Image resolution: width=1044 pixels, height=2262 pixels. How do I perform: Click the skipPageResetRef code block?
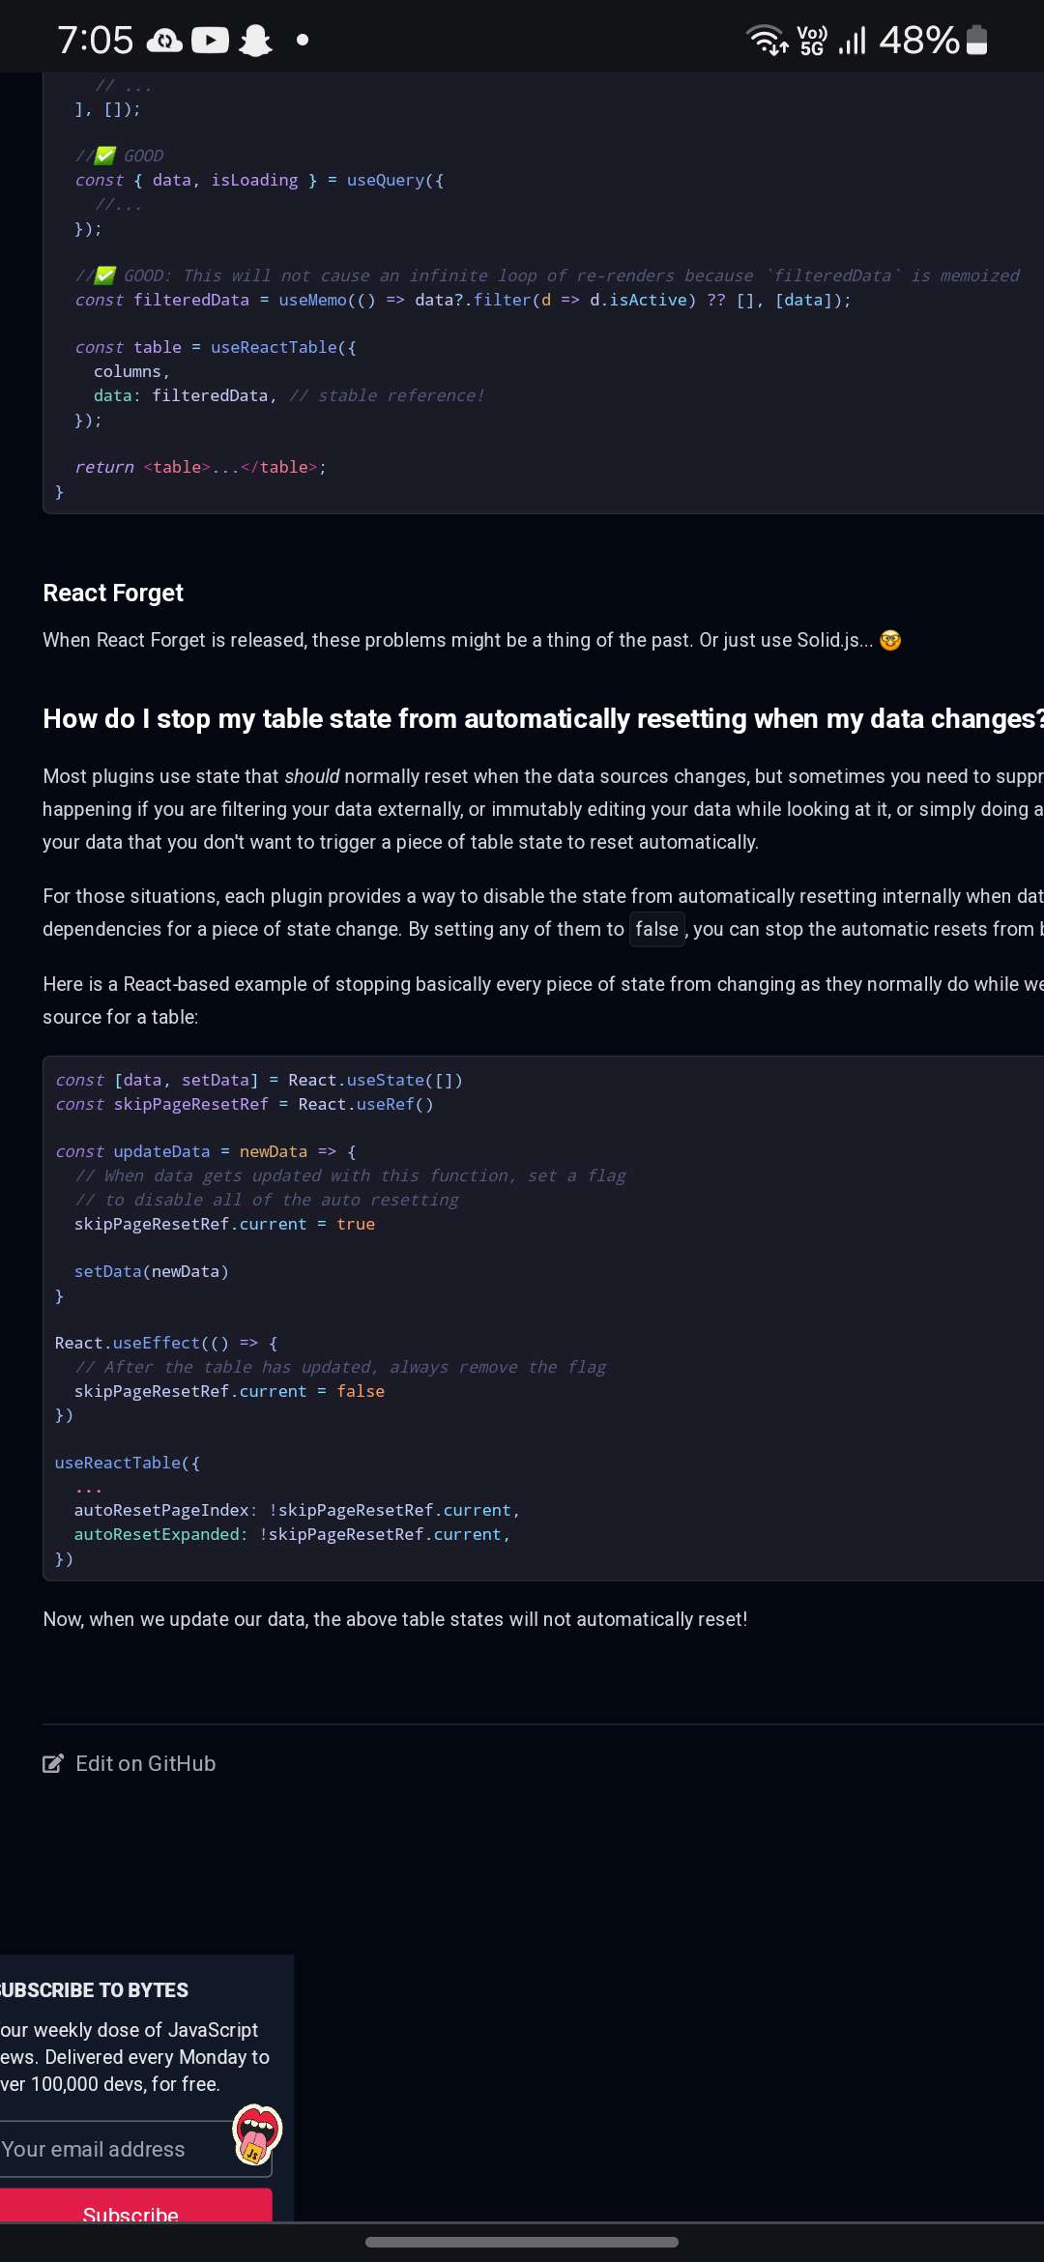point(543,1319)
